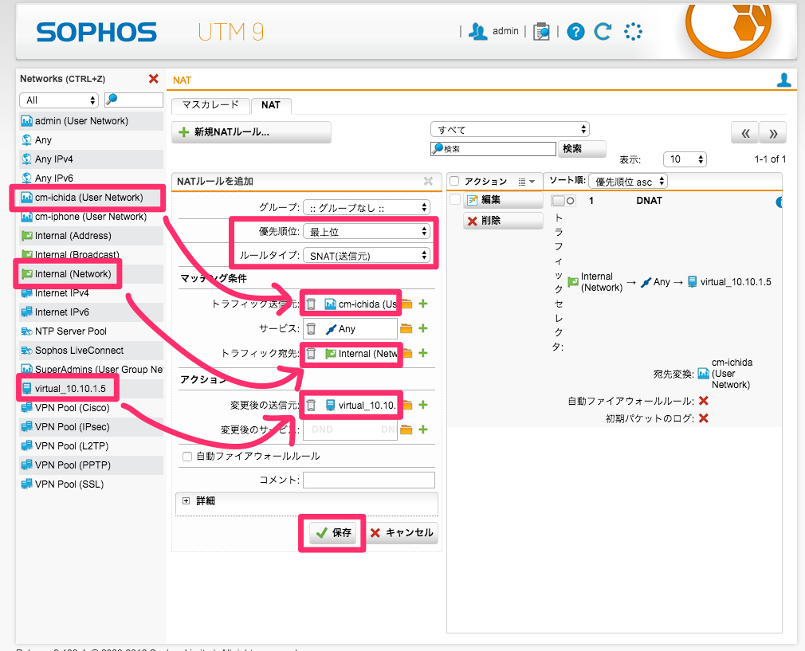Click folder icon next to traffic source
805x651 pixels.
(406, 304)
